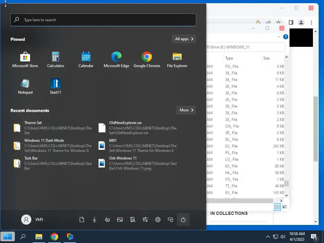Image resolution: width=324 pixels, height=243 pixels.
Task: Launch Microsoft Edge from Start menu
Action: click(116, 60)
